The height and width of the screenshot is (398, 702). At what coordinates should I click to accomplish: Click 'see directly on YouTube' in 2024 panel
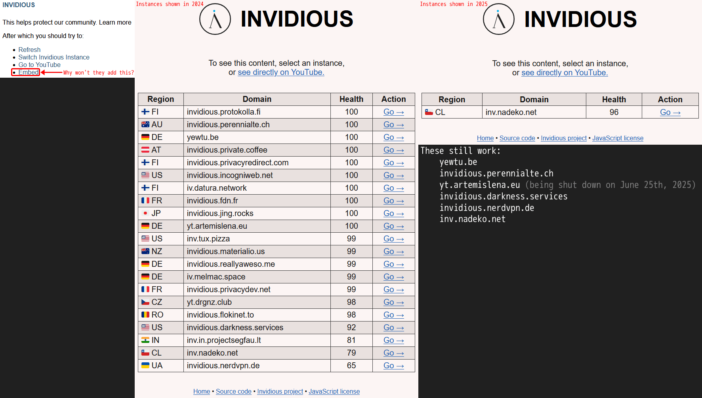tap(281, 72)
